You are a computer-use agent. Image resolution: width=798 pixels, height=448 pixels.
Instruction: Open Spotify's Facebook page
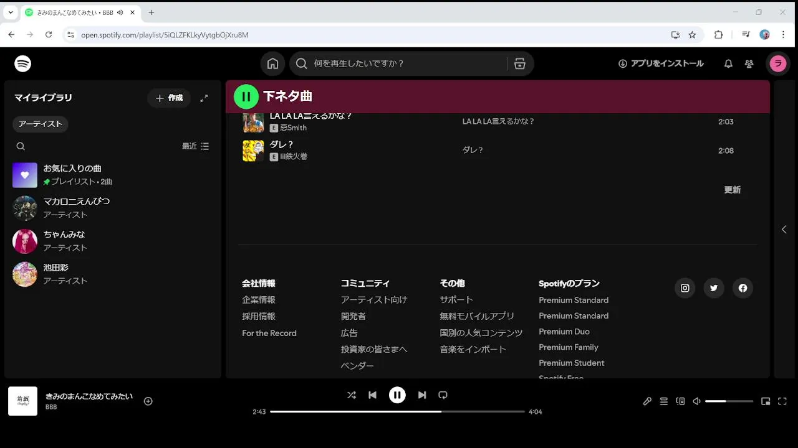[743, 288]
